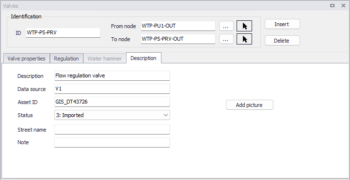Edit the Description field Flow regulation valve
Image resolution: width=350 pixels, height=180 pixels.
112,76
